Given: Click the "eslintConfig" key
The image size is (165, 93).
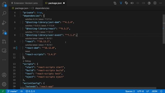Looking at the screenshot, I should (x=32, y=83).
